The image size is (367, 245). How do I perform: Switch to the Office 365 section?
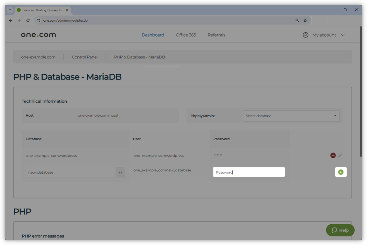[x=186, y=35]
